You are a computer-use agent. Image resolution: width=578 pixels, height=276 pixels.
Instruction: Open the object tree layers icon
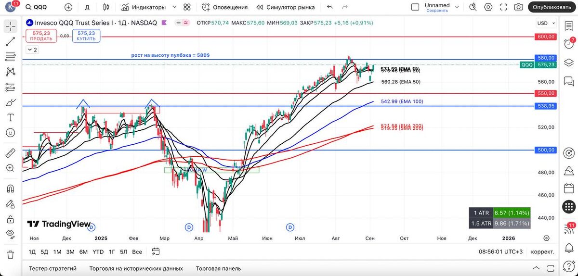click(569, 63)
